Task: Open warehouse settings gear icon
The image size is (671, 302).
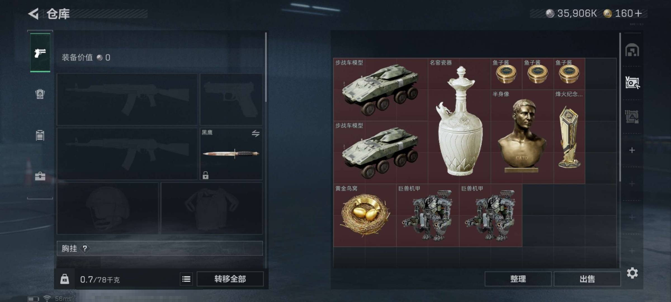Action: pyautogui.click(x=632, y=273)
